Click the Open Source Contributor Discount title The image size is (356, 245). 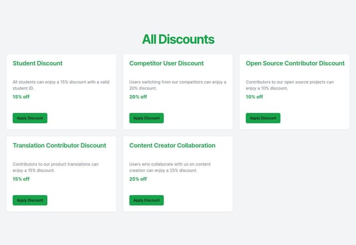click(x=295, y=63)
